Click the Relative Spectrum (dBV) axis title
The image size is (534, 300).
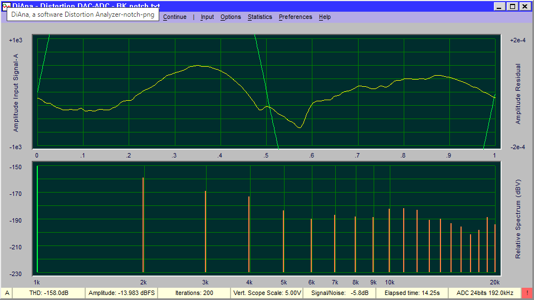[518, 219]
